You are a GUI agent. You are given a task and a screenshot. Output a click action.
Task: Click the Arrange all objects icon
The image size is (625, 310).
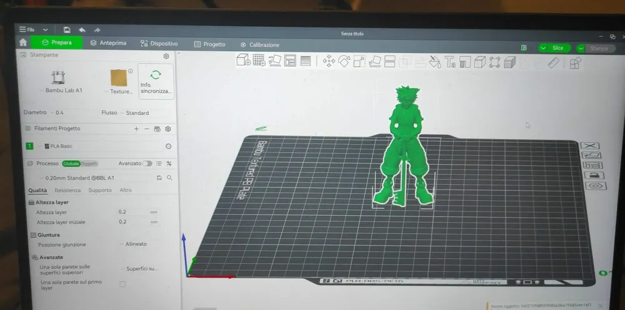(x=290, y=61)
